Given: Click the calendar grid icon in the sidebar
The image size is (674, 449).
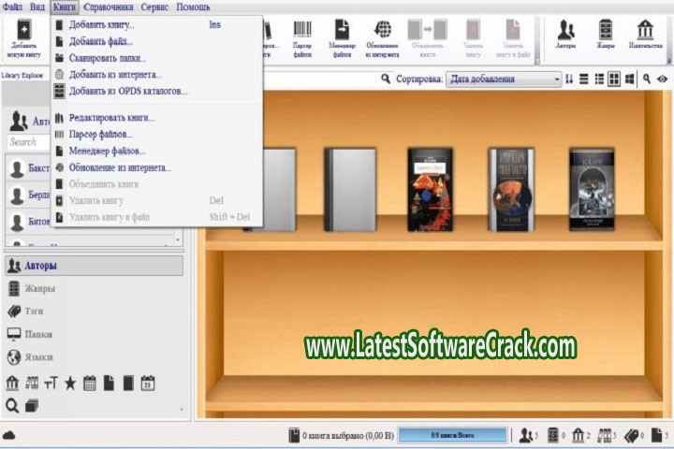Looking at the screenshot, I should [90, 383].
